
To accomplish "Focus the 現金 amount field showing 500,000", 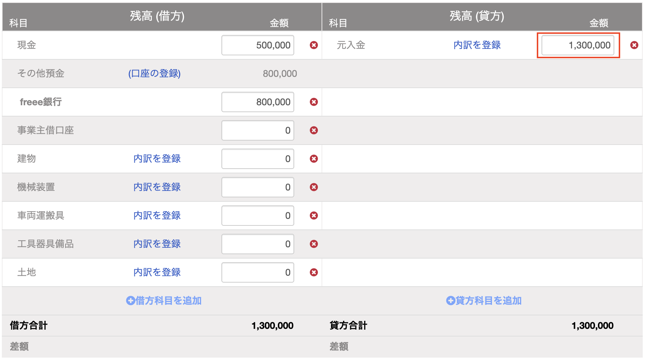I will click(x=258, y=45).
